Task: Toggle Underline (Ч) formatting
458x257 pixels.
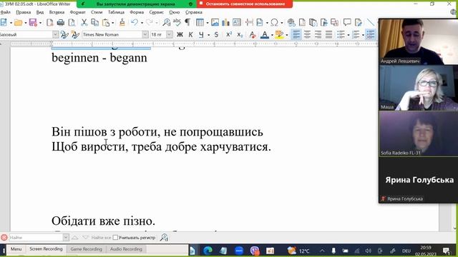Action: (x=201, y=35)
